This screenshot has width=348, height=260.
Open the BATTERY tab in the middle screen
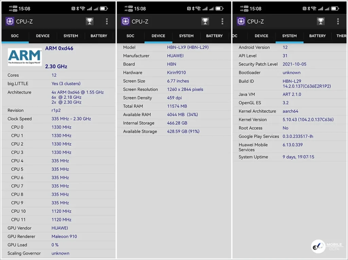pyautogui.click(x=214, y=36)
